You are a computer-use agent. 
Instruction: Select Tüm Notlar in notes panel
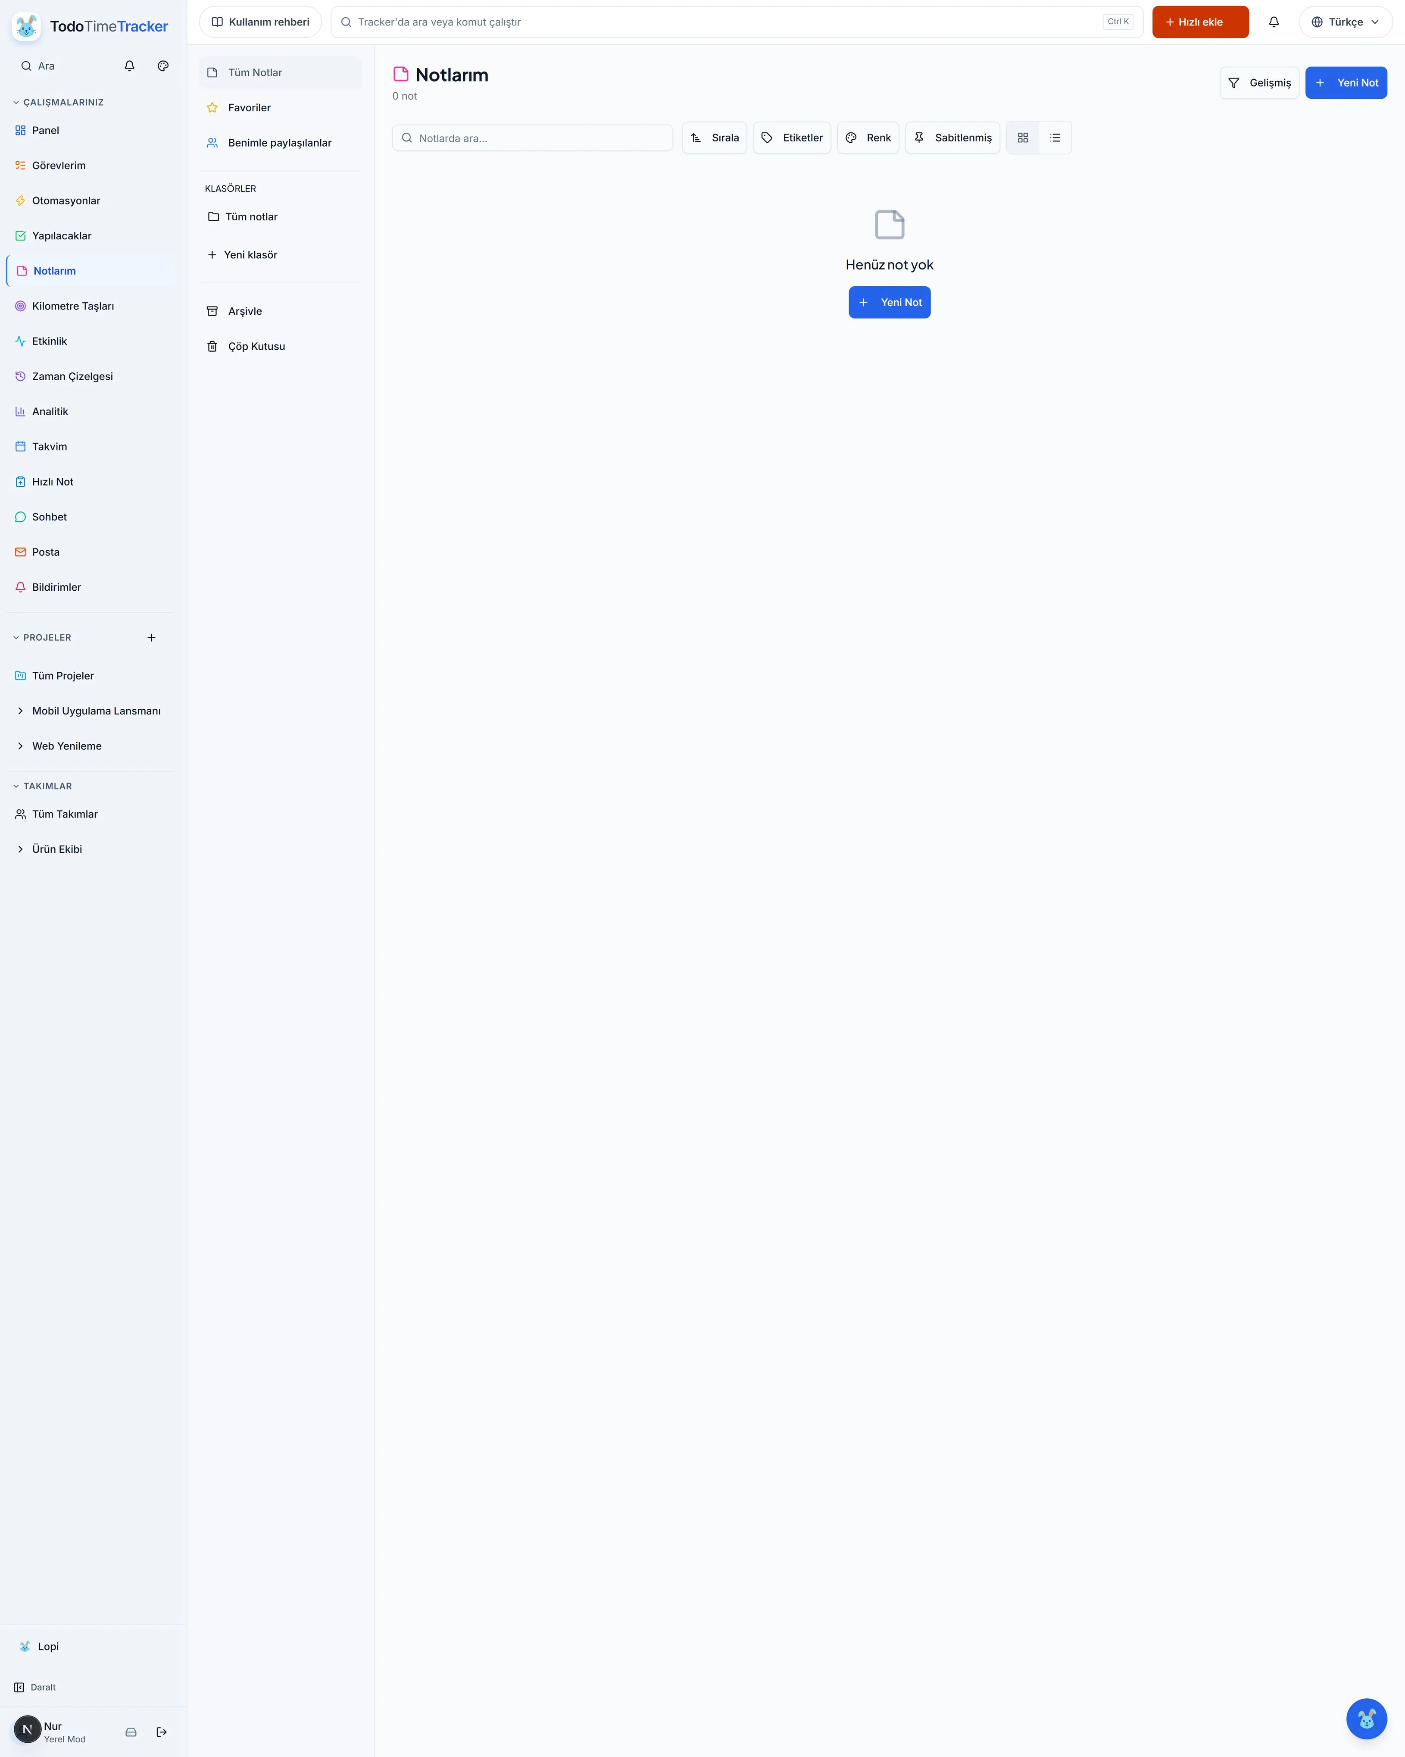280,72
